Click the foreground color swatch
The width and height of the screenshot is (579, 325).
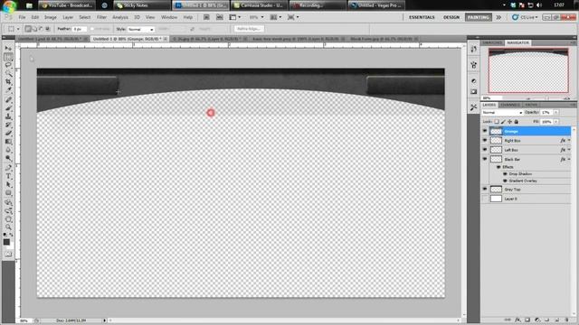pos(6,242)
